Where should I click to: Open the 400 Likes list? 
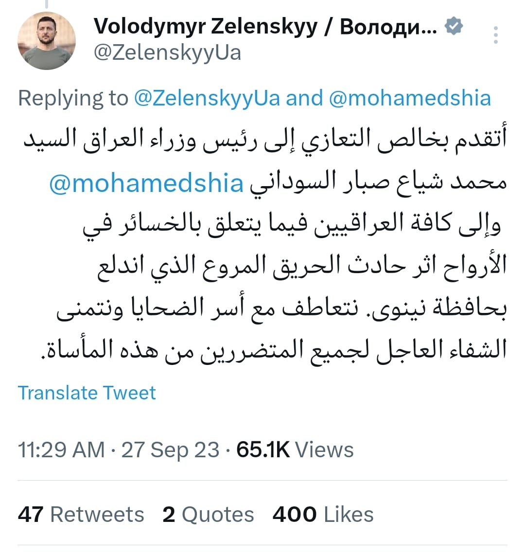[323, 515]
